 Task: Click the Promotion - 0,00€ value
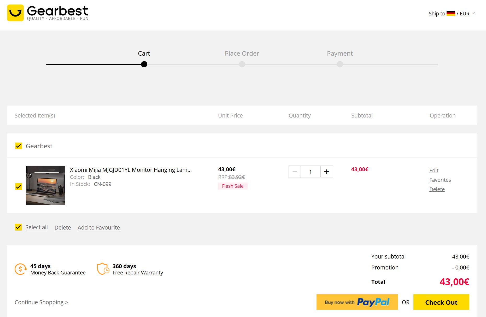[461, 267]
